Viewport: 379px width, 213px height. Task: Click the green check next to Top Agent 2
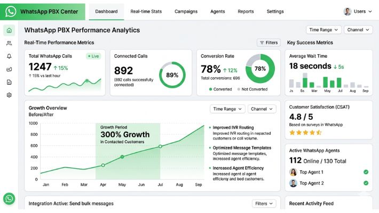click(366, 183)
